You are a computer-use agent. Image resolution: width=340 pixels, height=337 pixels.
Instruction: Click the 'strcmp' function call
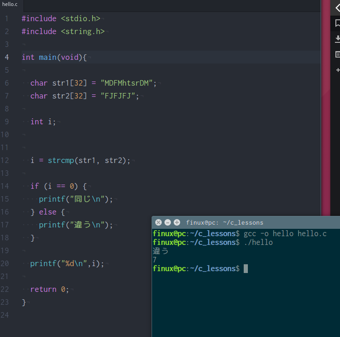coord(61,161)
